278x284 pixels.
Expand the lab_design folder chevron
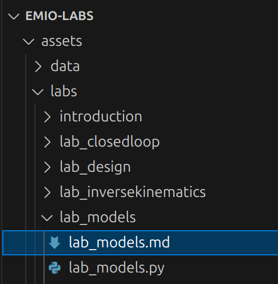(x=47, y=167)
